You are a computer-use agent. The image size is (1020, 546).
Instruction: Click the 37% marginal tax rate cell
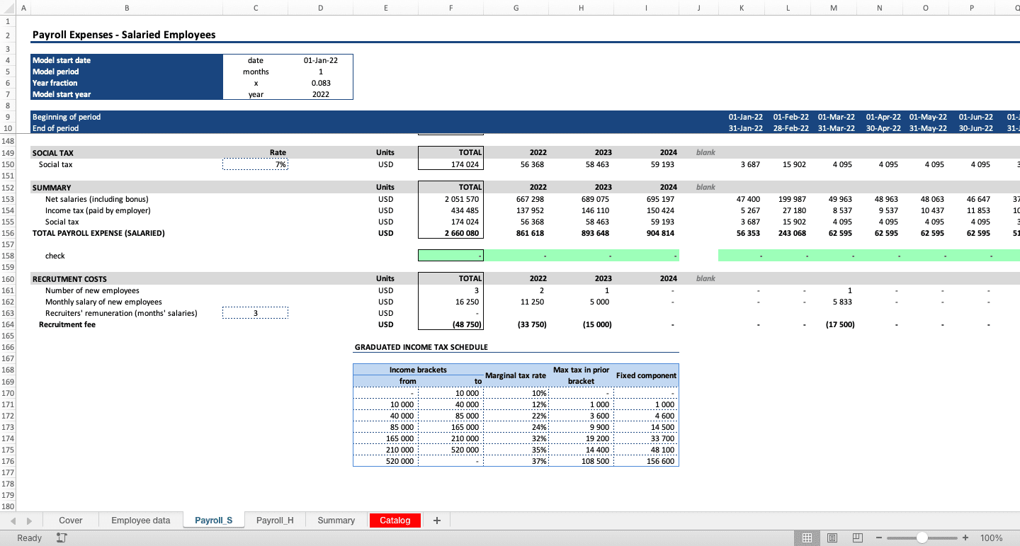(516, 461)
